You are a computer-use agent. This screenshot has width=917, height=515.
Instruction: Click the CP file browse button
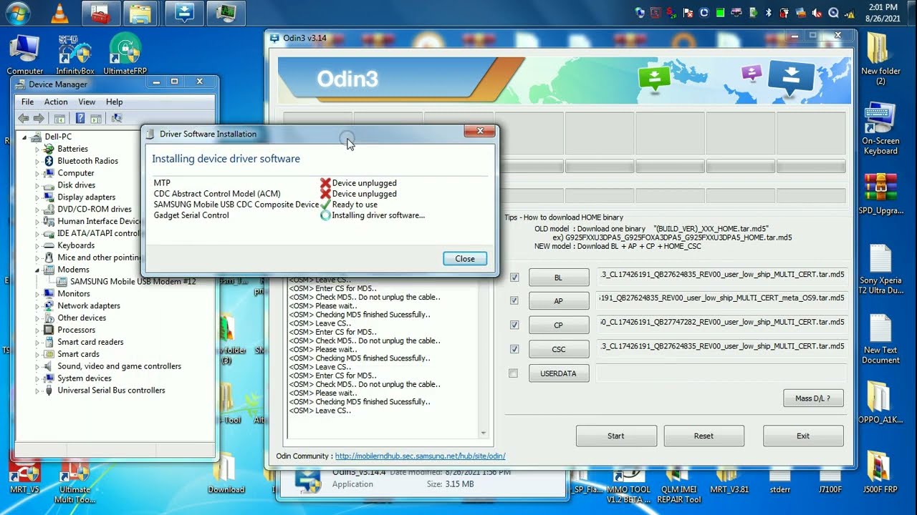tap(559, 325)
